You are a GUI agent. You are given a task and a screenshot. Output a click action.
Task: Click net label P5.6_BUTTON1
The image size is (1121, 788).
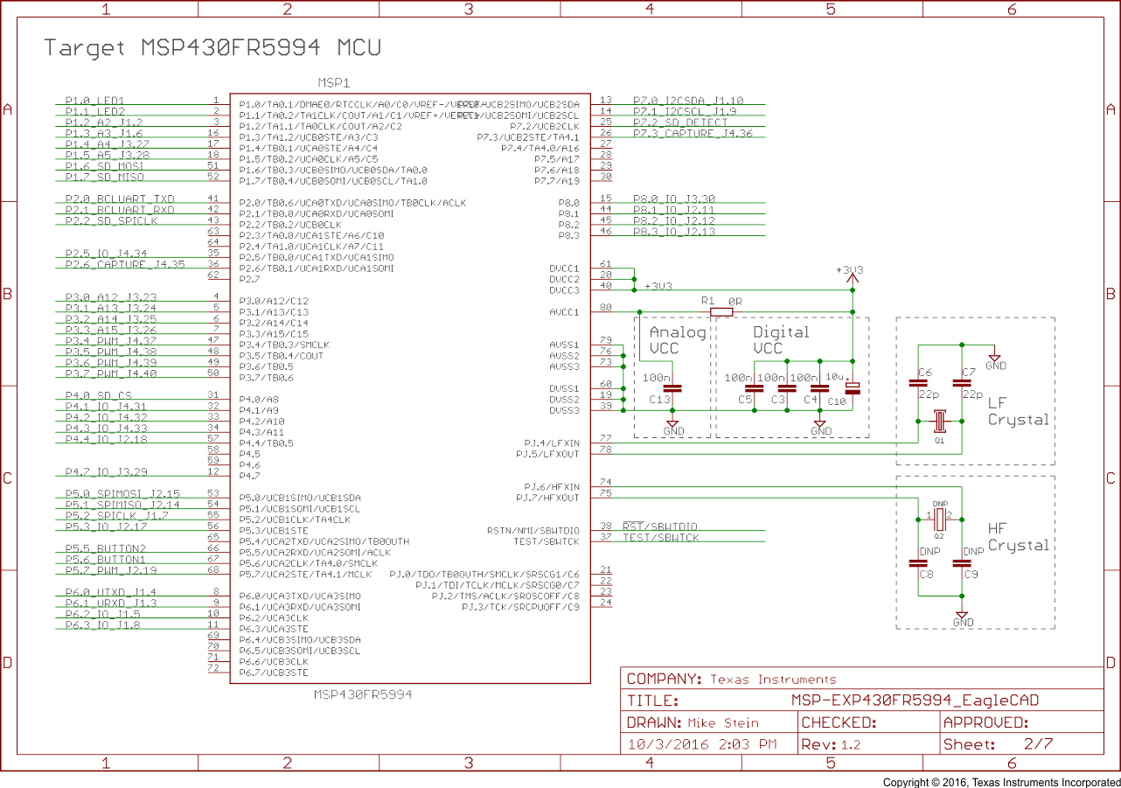point(106,560)
